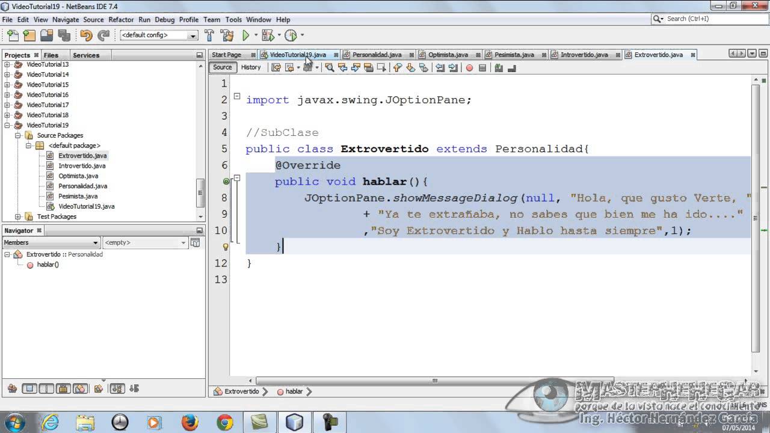770x433 pixels.
Task: Click the Undo arrow icon
Action: click(x=86, y=35)
